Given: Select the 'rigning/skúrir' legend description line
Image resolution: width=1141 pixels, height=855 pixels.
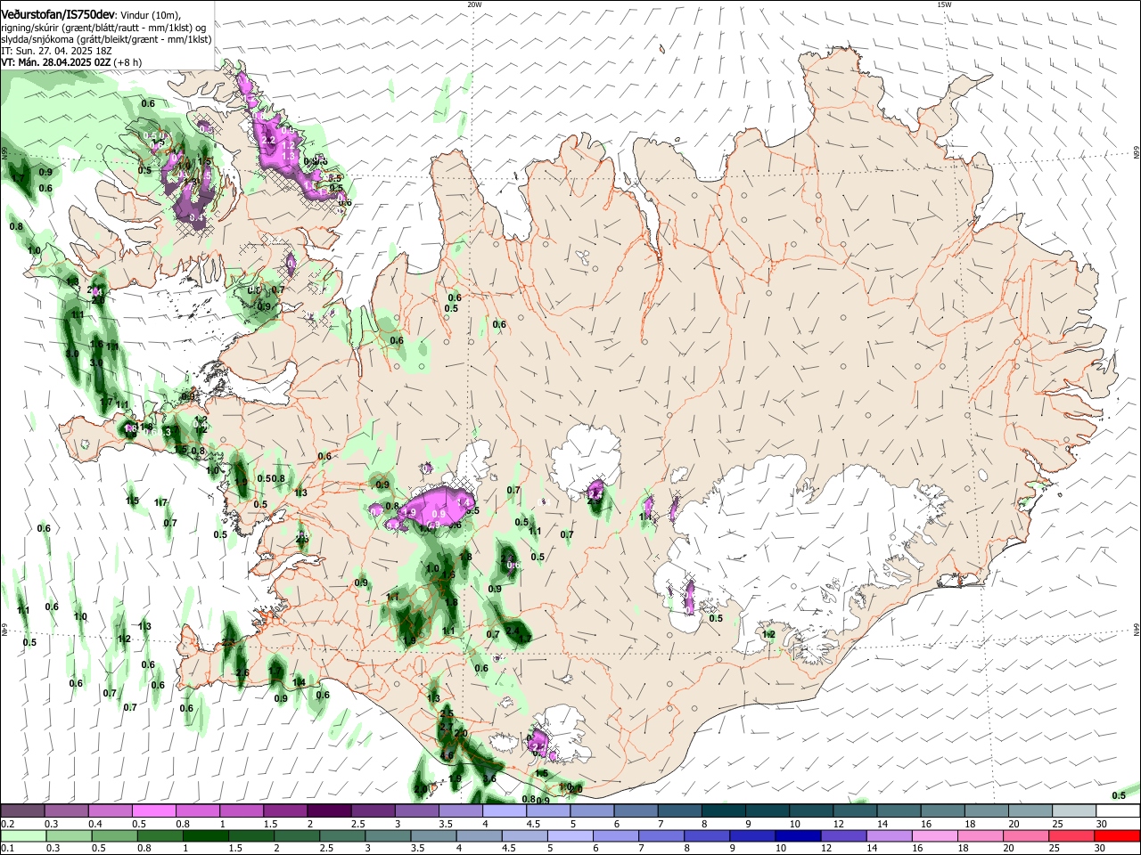Looking at the screenshot, I should 105,28.
